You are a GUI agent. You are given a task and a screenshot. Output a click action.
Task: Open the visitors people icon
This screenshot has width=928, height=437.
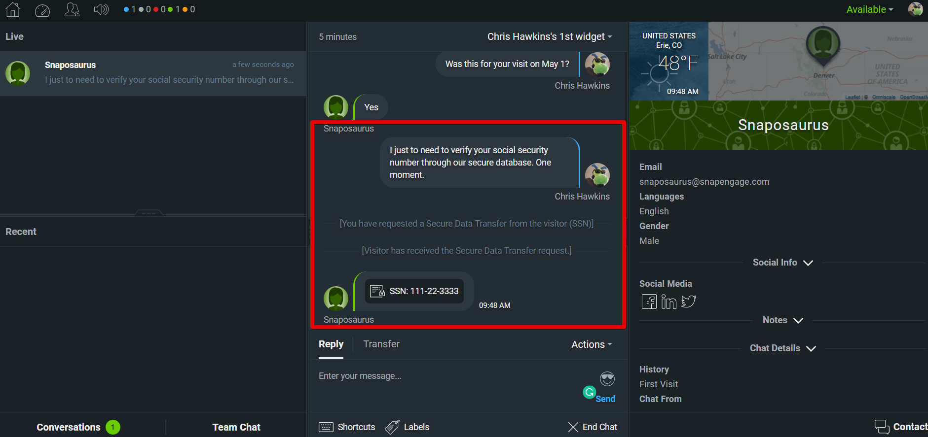click(72, 9)
